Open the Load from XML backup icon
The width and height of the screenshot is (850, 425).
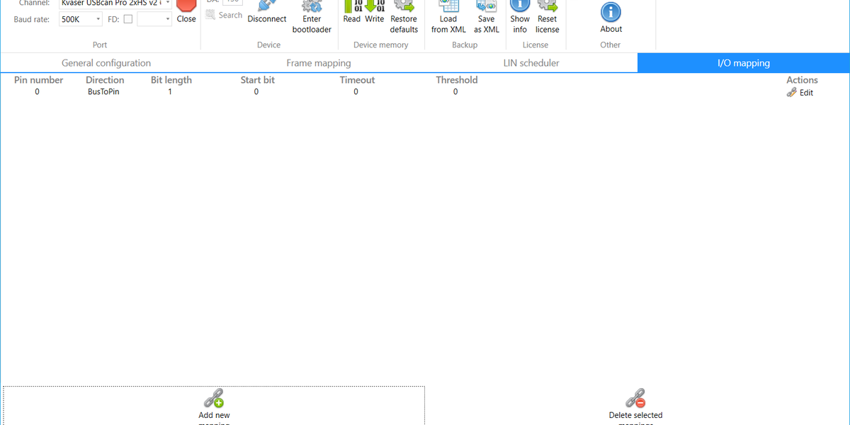coord(448,14)
